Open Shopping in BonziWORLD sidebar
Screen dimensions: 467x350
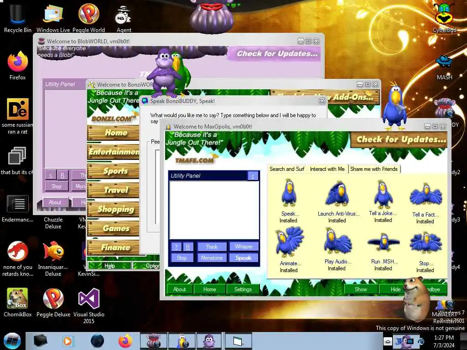click(113, 209)
